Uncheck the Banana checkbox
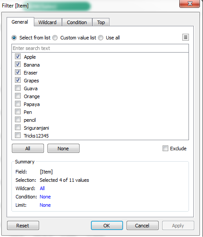 [x=18, y=64]
